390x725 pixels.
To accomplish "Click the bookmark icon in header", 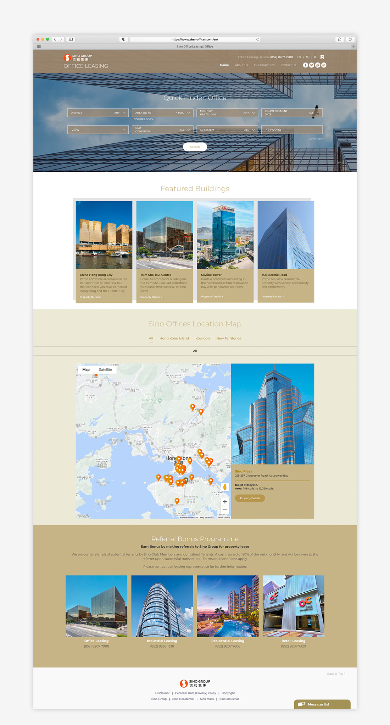I will (x=322, y=57).
